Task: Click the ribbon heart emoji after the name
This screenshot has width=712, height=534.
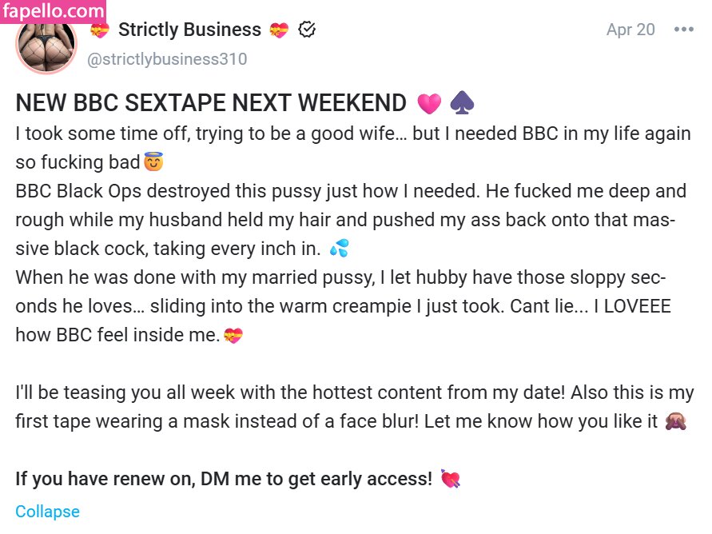Action: pos(279,30)
